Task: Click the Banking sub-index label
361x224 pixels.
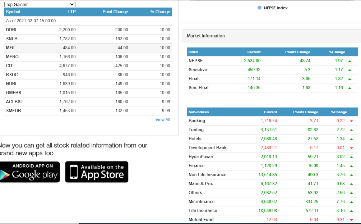Action: pos(197,120)
